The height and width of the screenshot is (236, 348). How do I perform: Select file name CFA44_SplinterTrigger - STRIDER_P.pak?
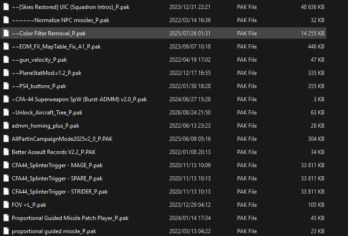(60, 192)
